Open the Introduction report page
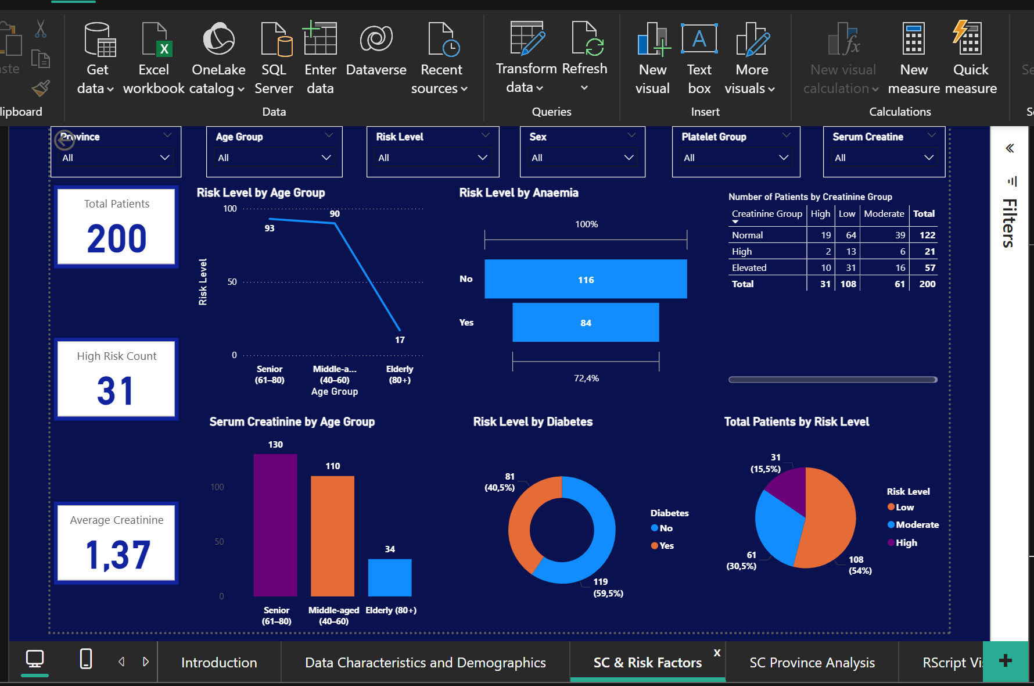Viewport: 1034px width, 686px height. click(x=219, y=662)
